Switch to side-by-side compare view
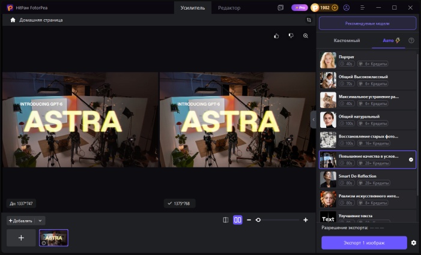The width and height of the screenshot is (421, 255). click(238, 220)
